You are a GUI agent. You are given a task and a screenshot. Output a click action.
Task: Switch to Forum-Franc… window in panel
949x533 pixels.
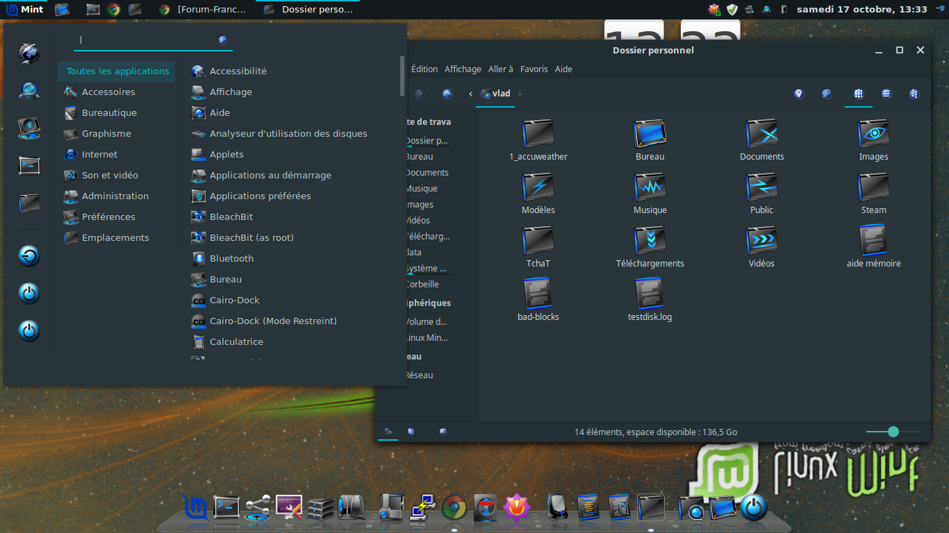click(204, 9)
